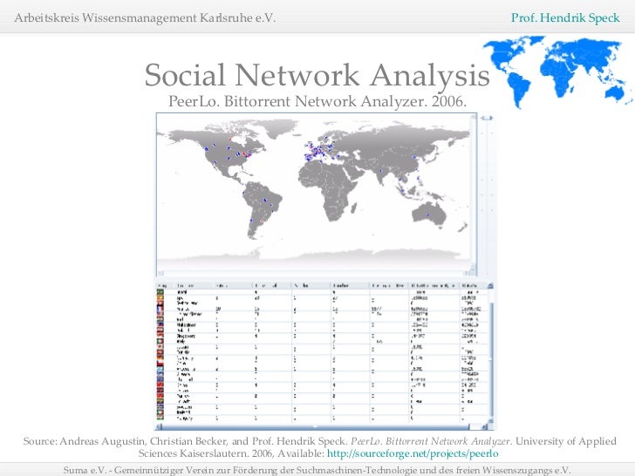Click the table's scroll-down arrow
Viewport: 635px width, 476px height.
(491, 421)
